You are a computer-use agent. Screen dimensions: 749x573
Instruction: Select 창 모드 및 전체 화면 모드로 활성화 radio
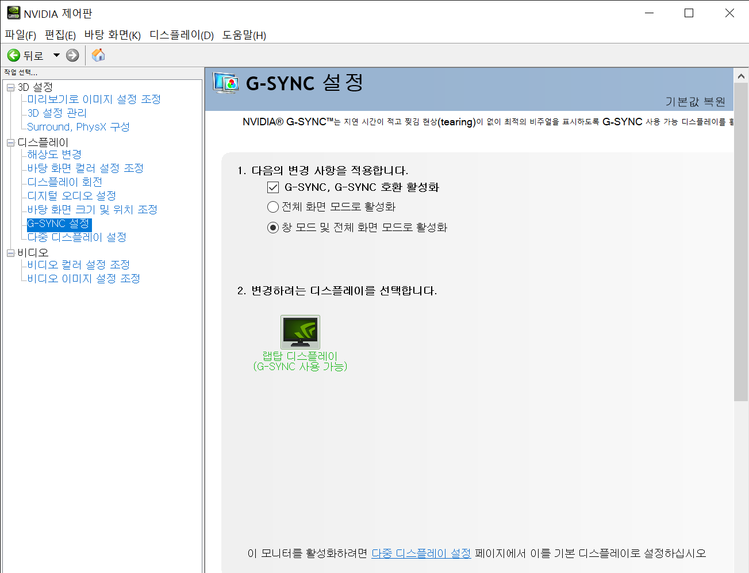(x=273, y=228)
